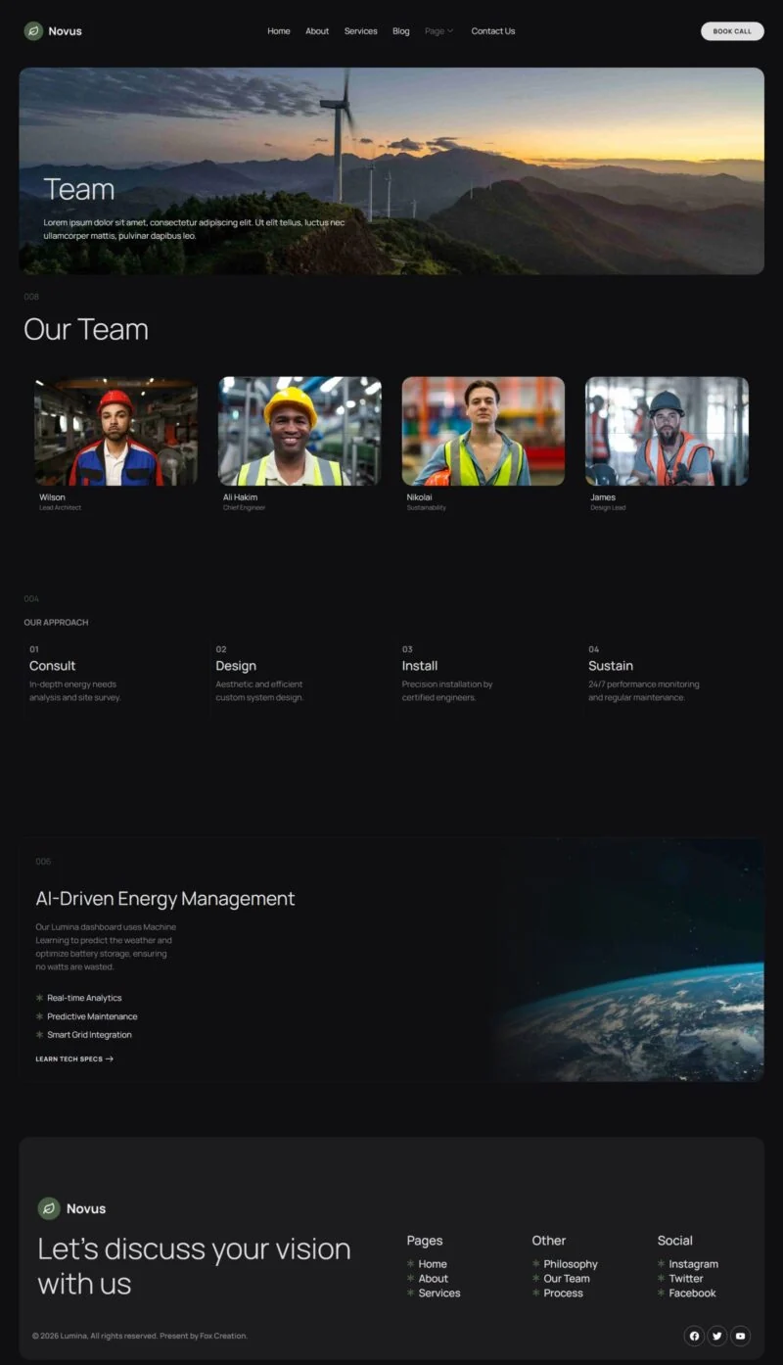Viewport: 783px width, 1365px height.
Task: Open the Facebook round icon in footer
Action: coord(694,1336)
